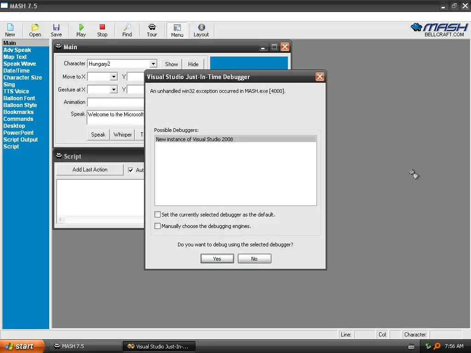The image size is (471, 353).
Task: Click the New toolbar icon
Action: (10, 30)
